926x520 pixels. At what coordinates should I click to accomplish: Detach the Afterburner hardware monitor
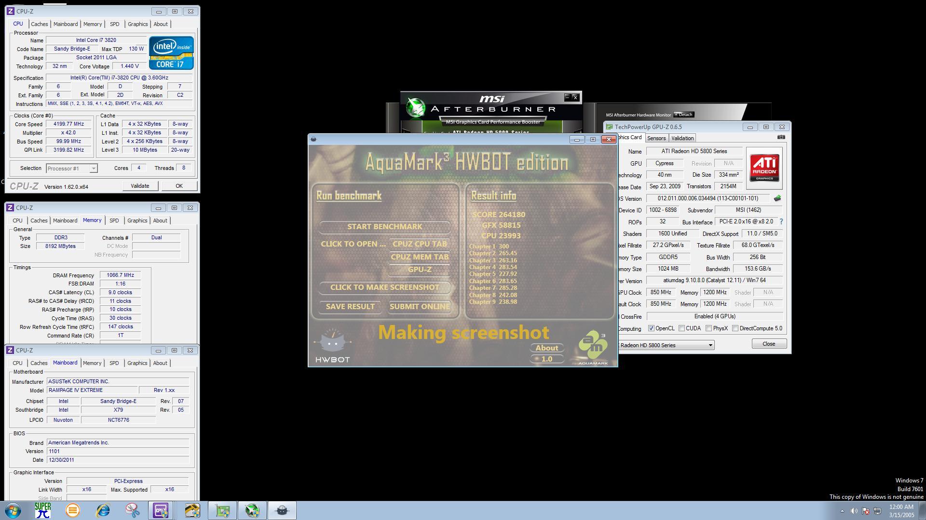tap(684, 115)
